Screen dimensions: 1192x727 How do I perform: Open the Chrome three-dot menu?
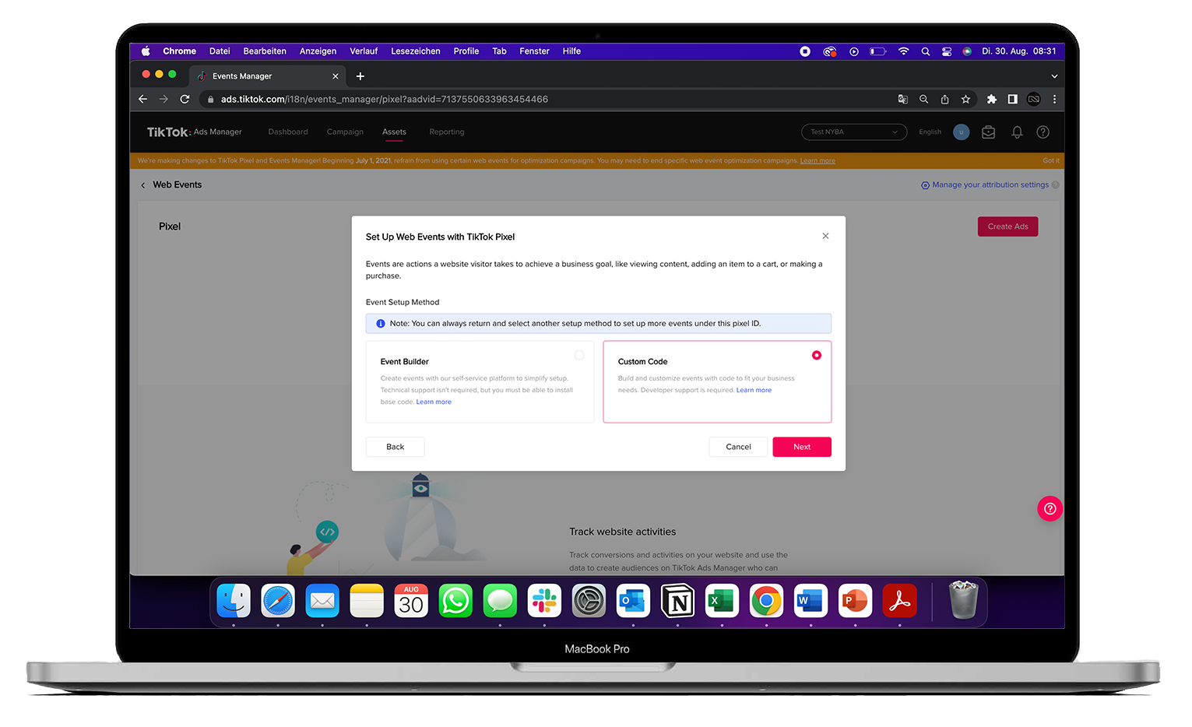tap(1054, 99)
